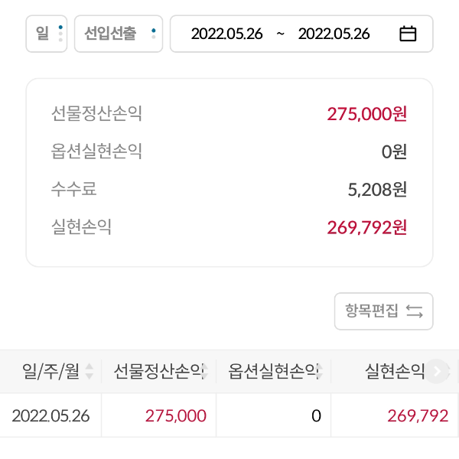Click summary 선물정산손익 value 275,000원
The image size is (459, 459).
pyautogui.click(x=366, y=114)
